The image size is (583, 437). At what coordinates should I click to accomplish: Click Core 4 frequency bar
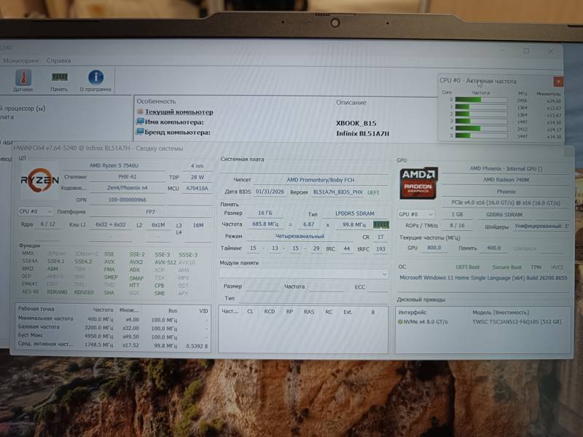click(481, 129)
